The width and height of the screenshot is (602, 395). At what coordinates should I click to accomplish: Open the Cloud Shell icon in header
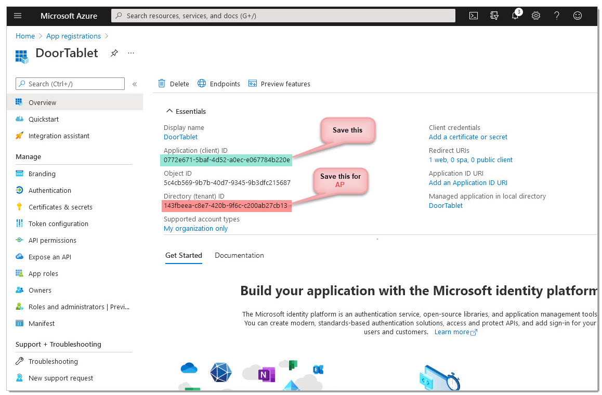[x=474, y=16]
